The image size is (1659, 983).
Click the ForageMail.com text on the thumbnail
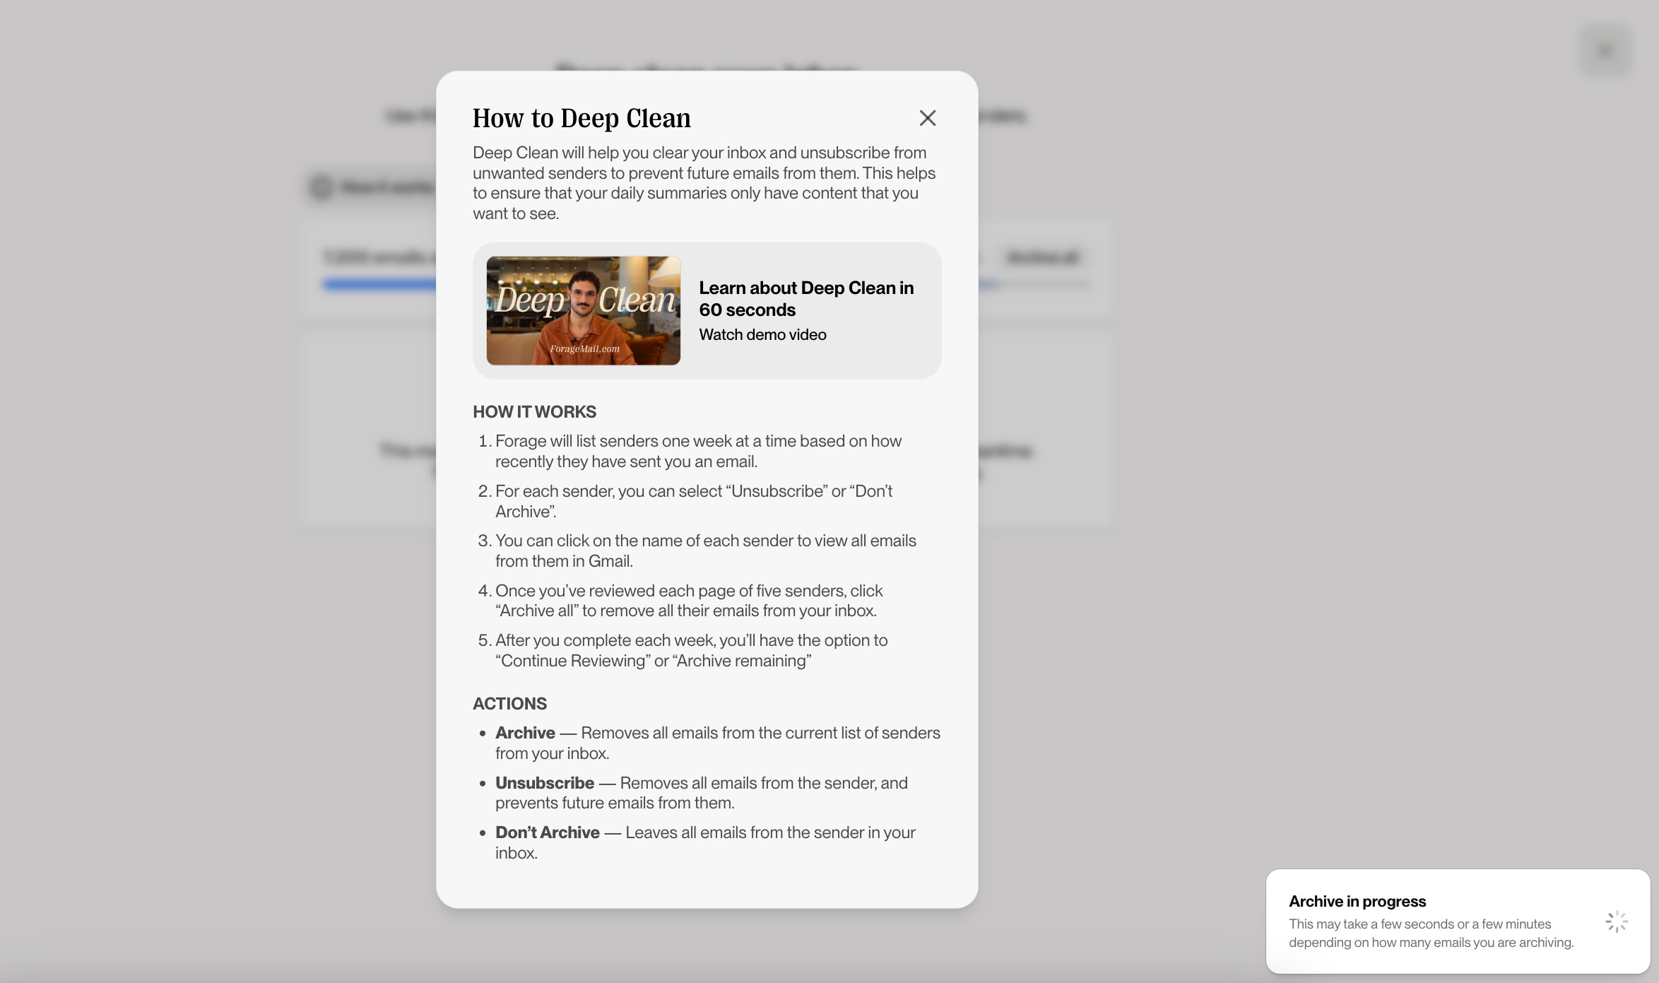(x=584, y=349)
